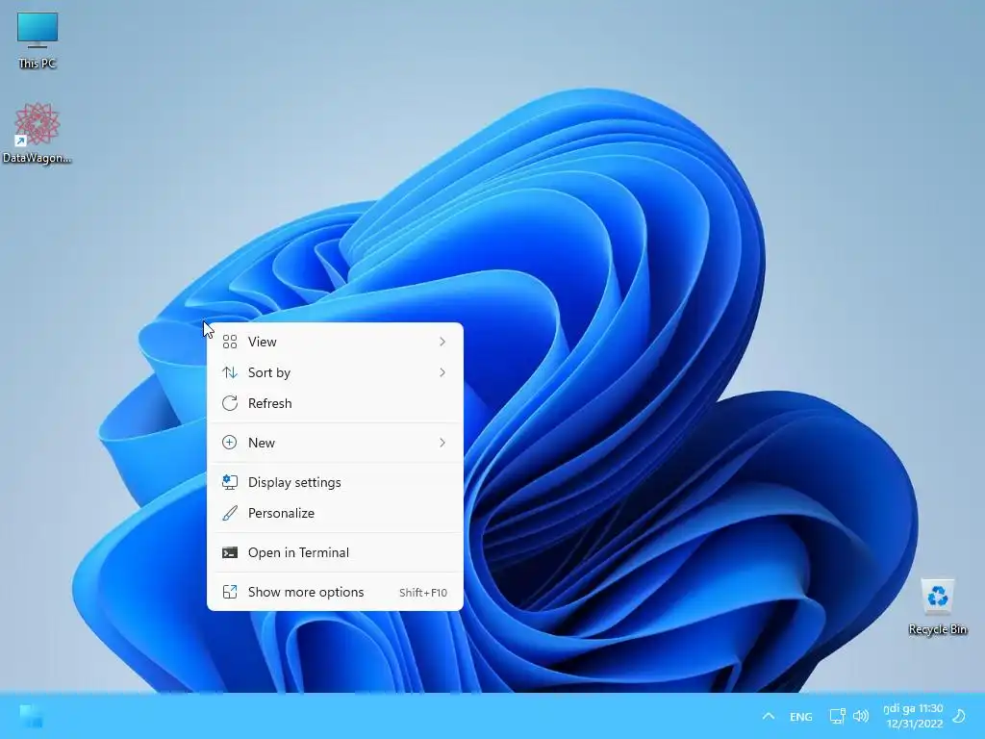Click the ENG language indicator

(x=801, y=716)
